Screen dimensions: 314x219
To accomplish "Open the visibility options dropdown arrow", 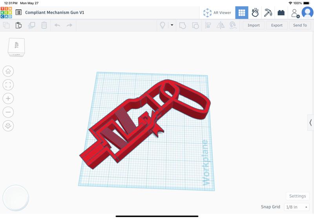I will click(x=172, y=25).
